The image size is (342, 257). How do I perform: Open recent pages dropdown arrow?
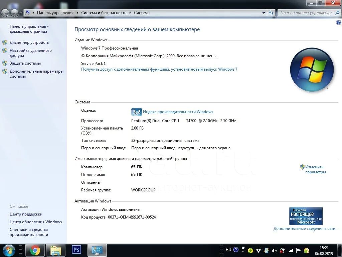point(21,13)
